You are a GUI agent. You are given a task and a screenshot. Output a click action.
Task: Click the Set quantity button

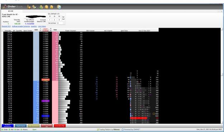[63, 17]
